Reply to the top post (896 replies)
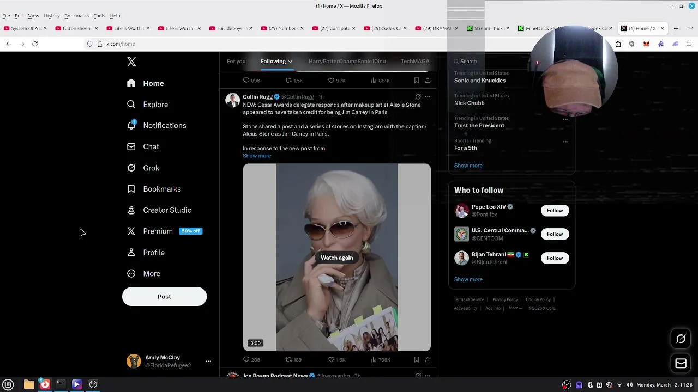 pyautogui.click(x=251, y=81)
